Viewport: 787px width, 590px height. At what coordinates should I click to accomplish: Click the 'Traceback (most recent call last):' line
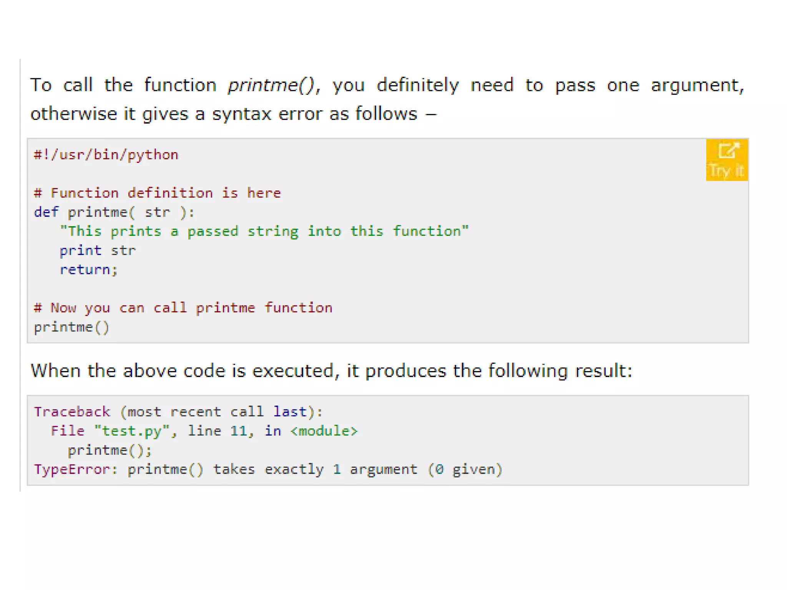pos(178,412)
